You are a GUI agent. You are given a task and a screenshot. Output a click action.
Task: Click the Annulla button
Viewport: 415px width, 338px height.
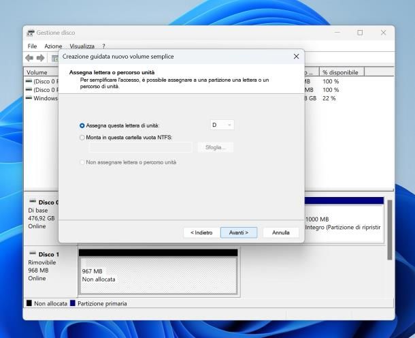(x=280, y=232)
